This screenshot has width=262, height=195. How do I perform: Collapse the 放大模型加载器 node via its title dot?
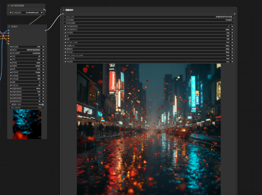[9, 6]
